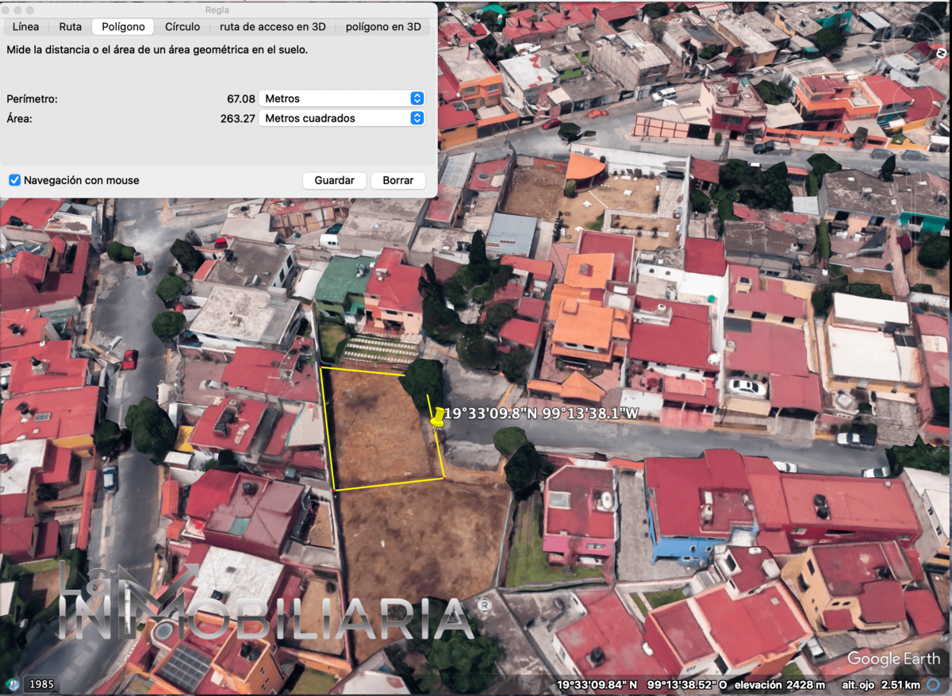Click the Área value 263.27
The width and height of the screenshot is (952, 696).
[238, 118]
